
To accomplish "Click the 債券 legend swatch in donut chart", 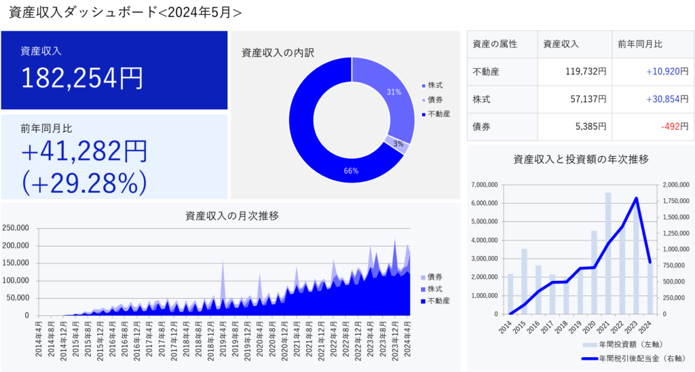I will click(x=424, y=100).
